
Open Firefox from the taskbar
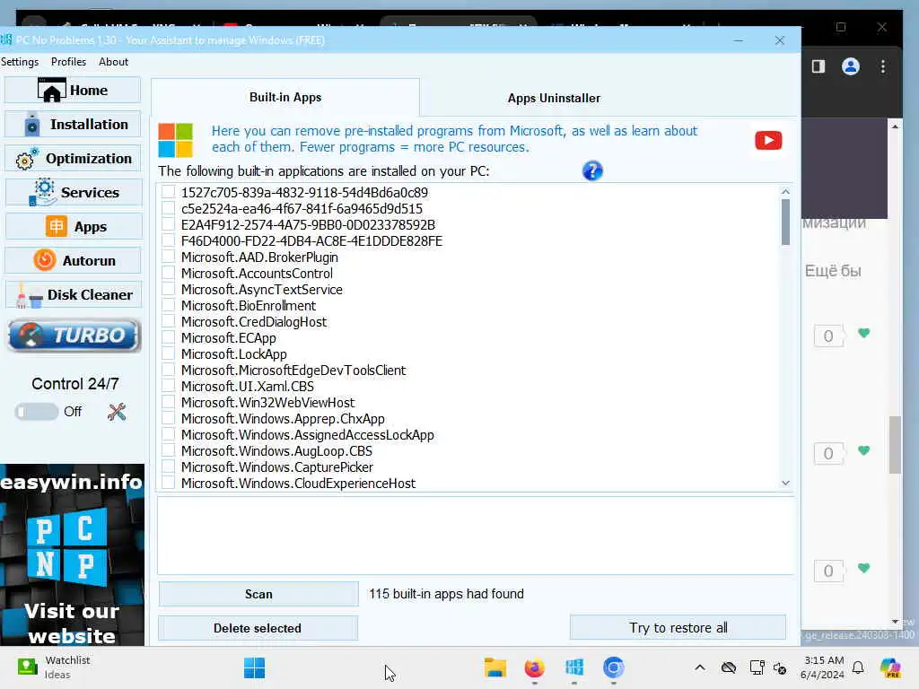pyautogui.click(x=535, y=667)
